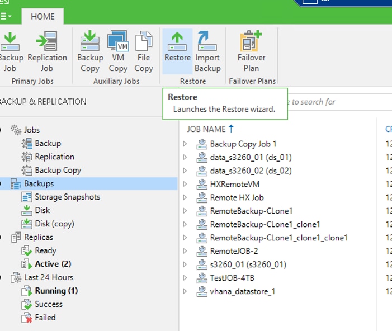Select Ready under Replicas
The height and width of the screenshot is (331, 392).
coord(45,250)
